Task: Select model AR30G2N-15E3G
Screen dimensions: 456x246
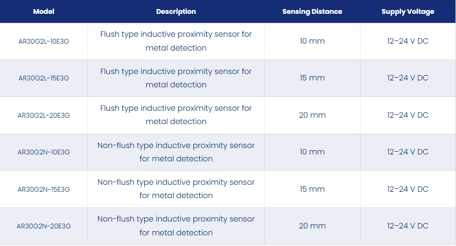Action: pos(44,189)
